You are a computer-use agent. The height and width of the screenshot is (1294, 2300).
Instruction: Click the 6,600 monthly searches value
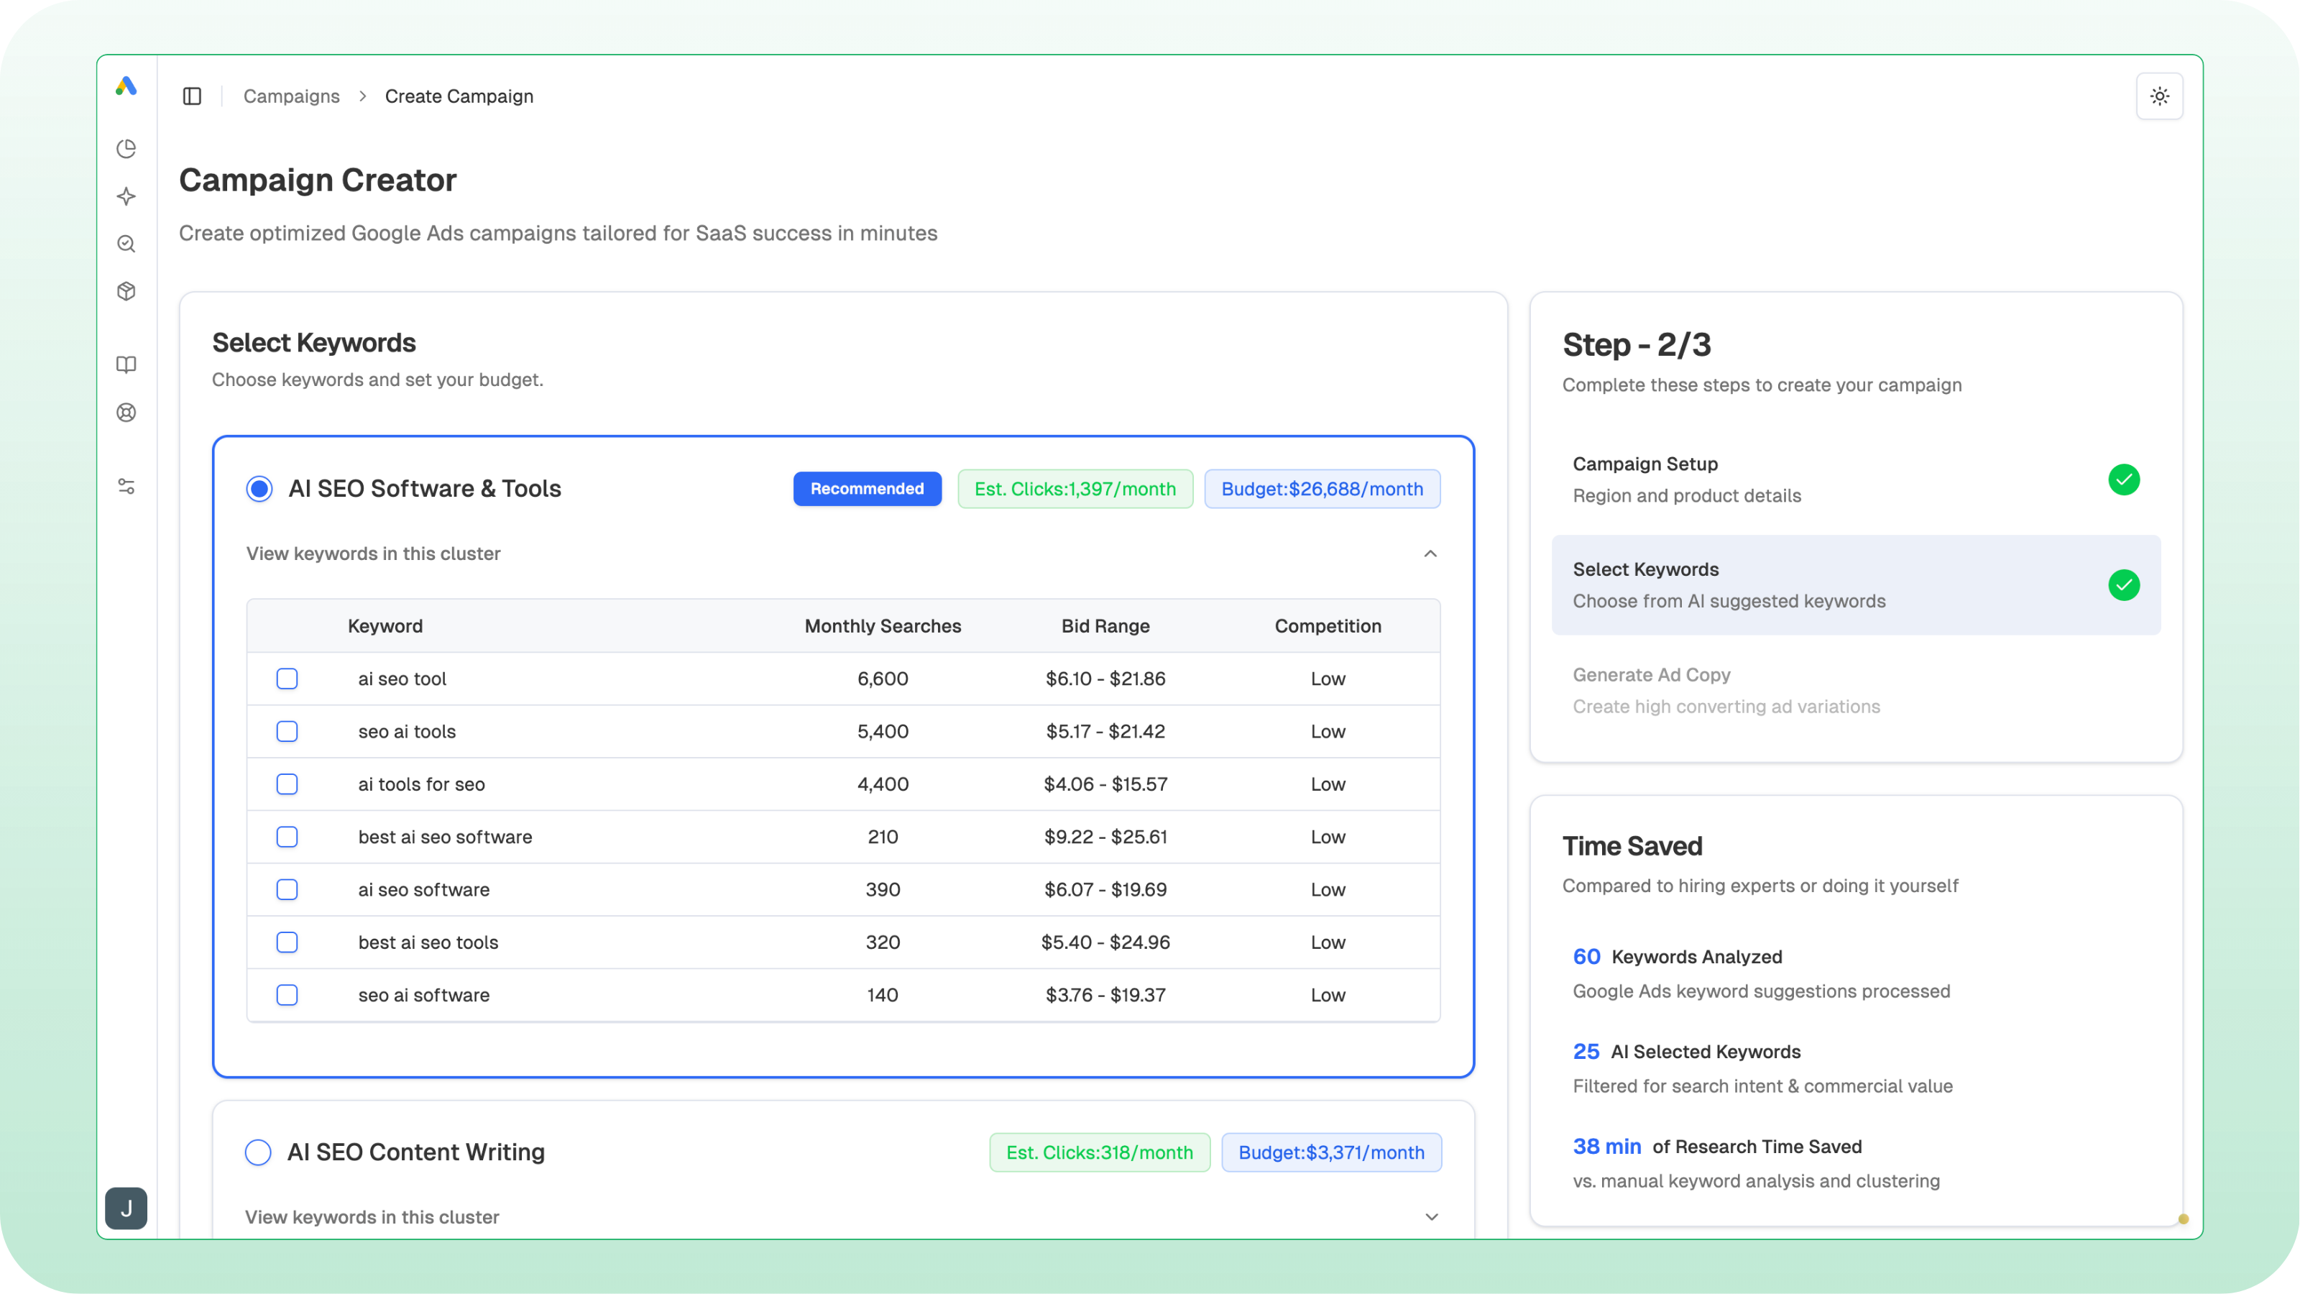click(x=882, y=679)
